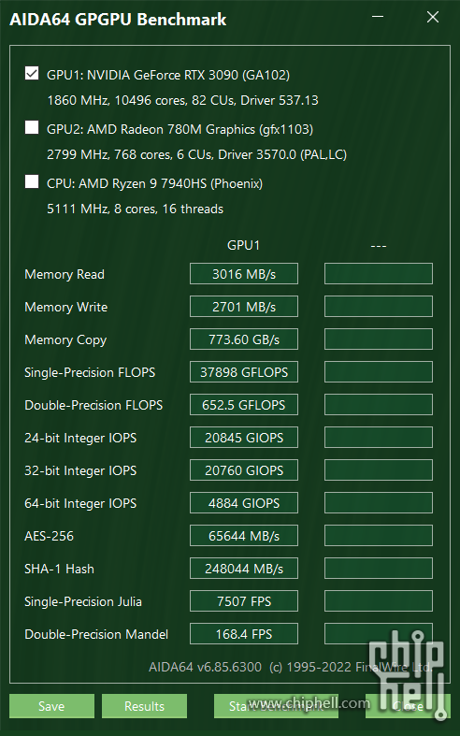Image resolution: width=460 pixels, height=736 pixels.
Task: Click the Memory Copy row label
Action: 65,340
